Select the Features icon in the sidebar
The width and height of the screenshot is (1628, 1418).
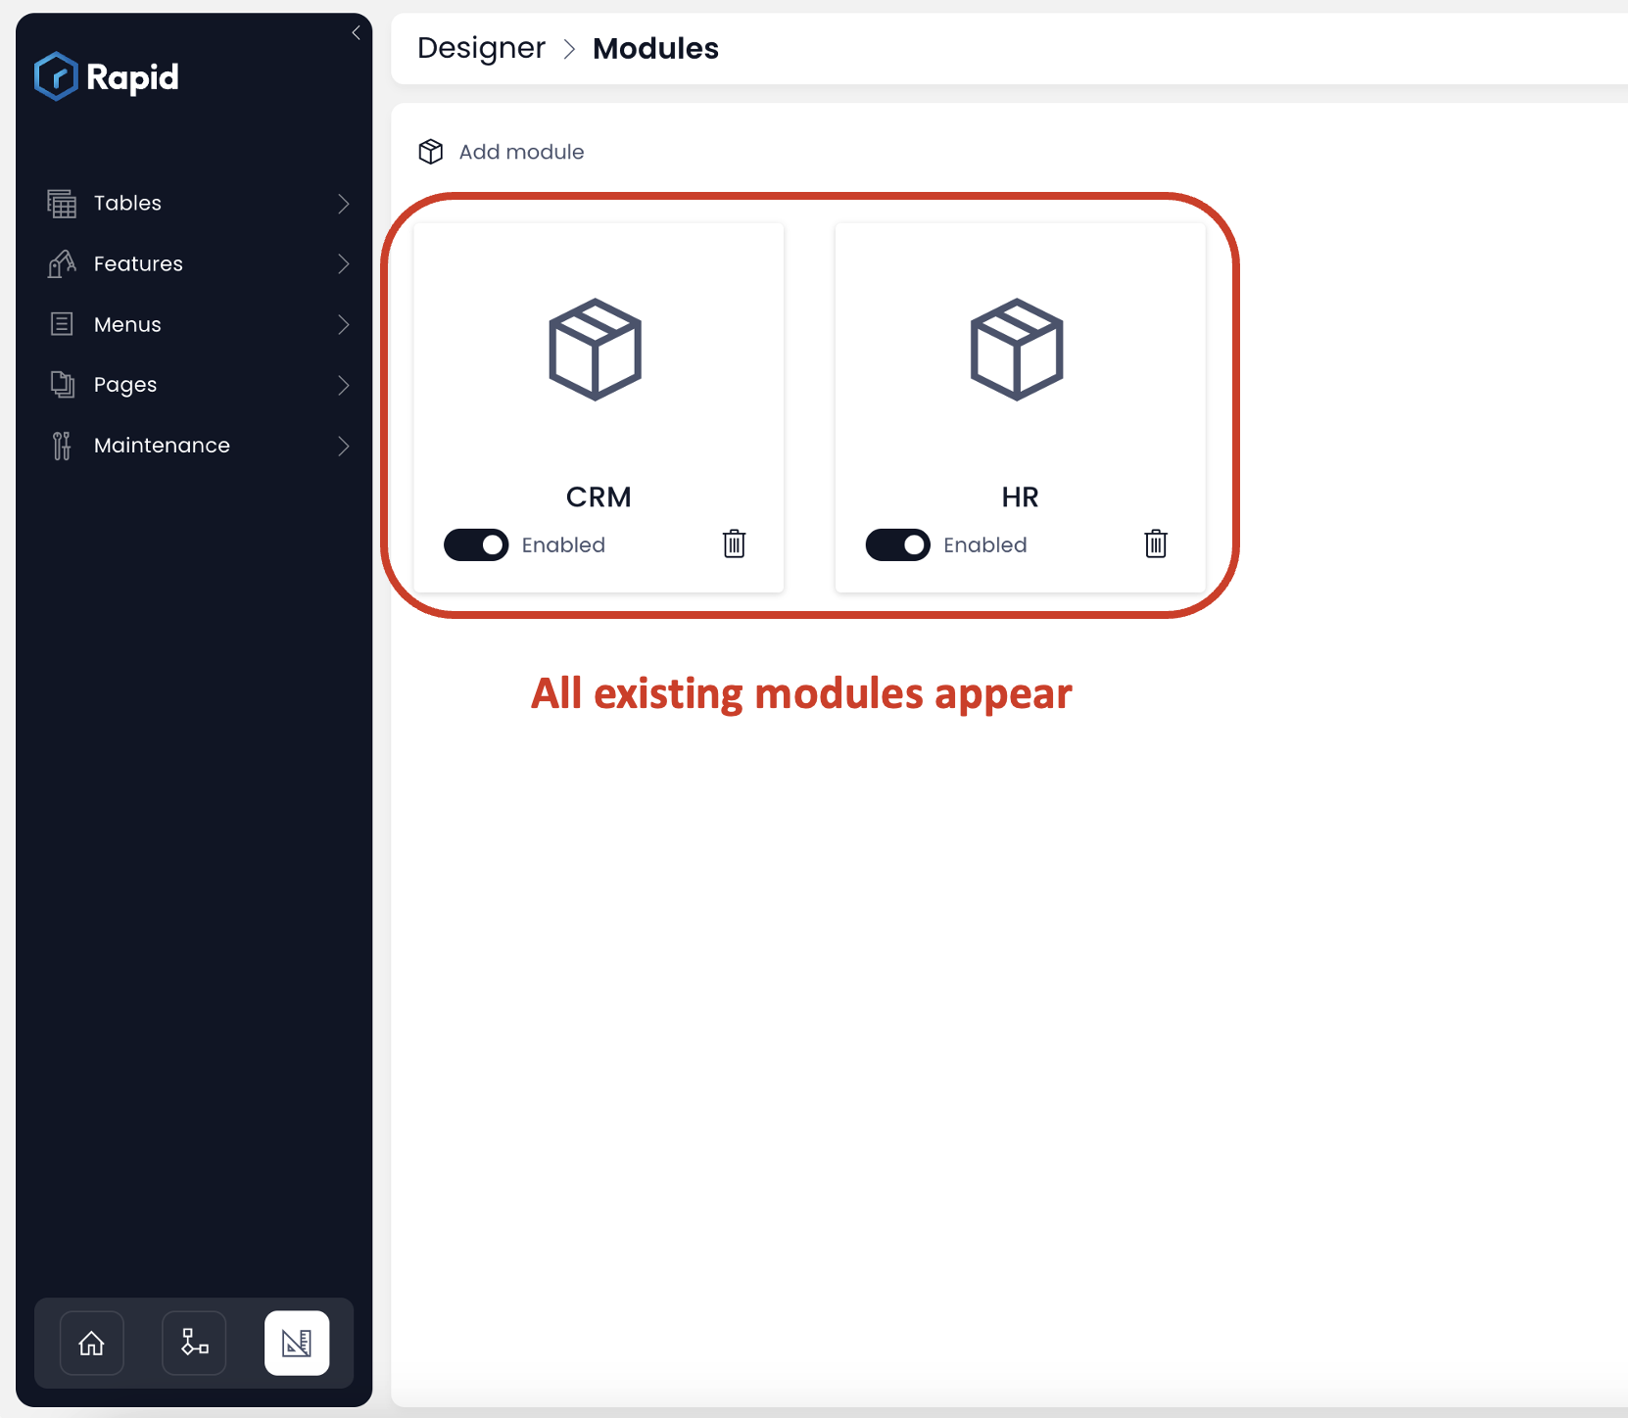click(x=62, y=263)
